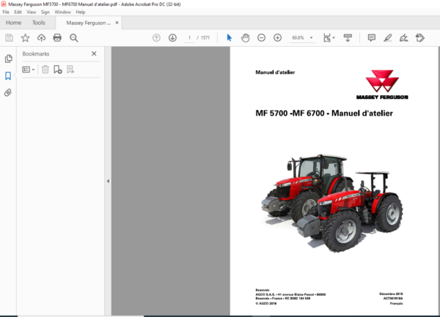Open the File menu
The image size is (440, 317).
point(6,12)
